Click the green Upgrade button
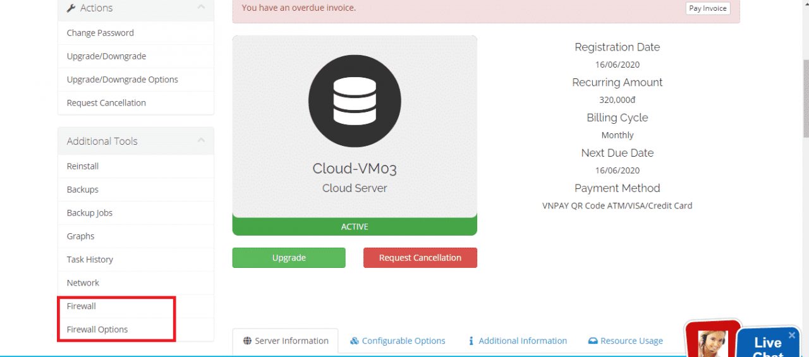 point(289,258)
